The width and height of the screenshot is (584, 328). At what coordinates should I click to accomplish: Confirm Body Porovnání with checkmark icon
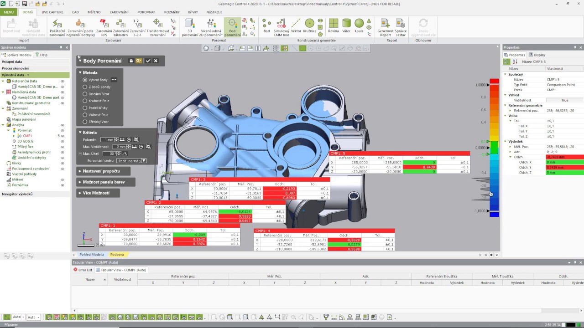148,61
